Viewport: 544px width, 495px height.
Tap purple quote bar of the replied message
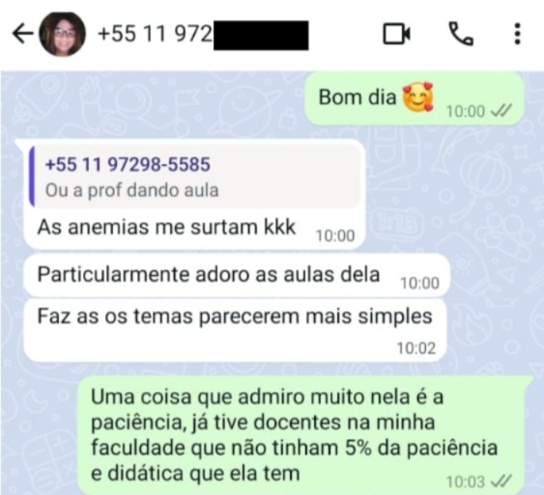pyautogui.click(x=32, y=177)
